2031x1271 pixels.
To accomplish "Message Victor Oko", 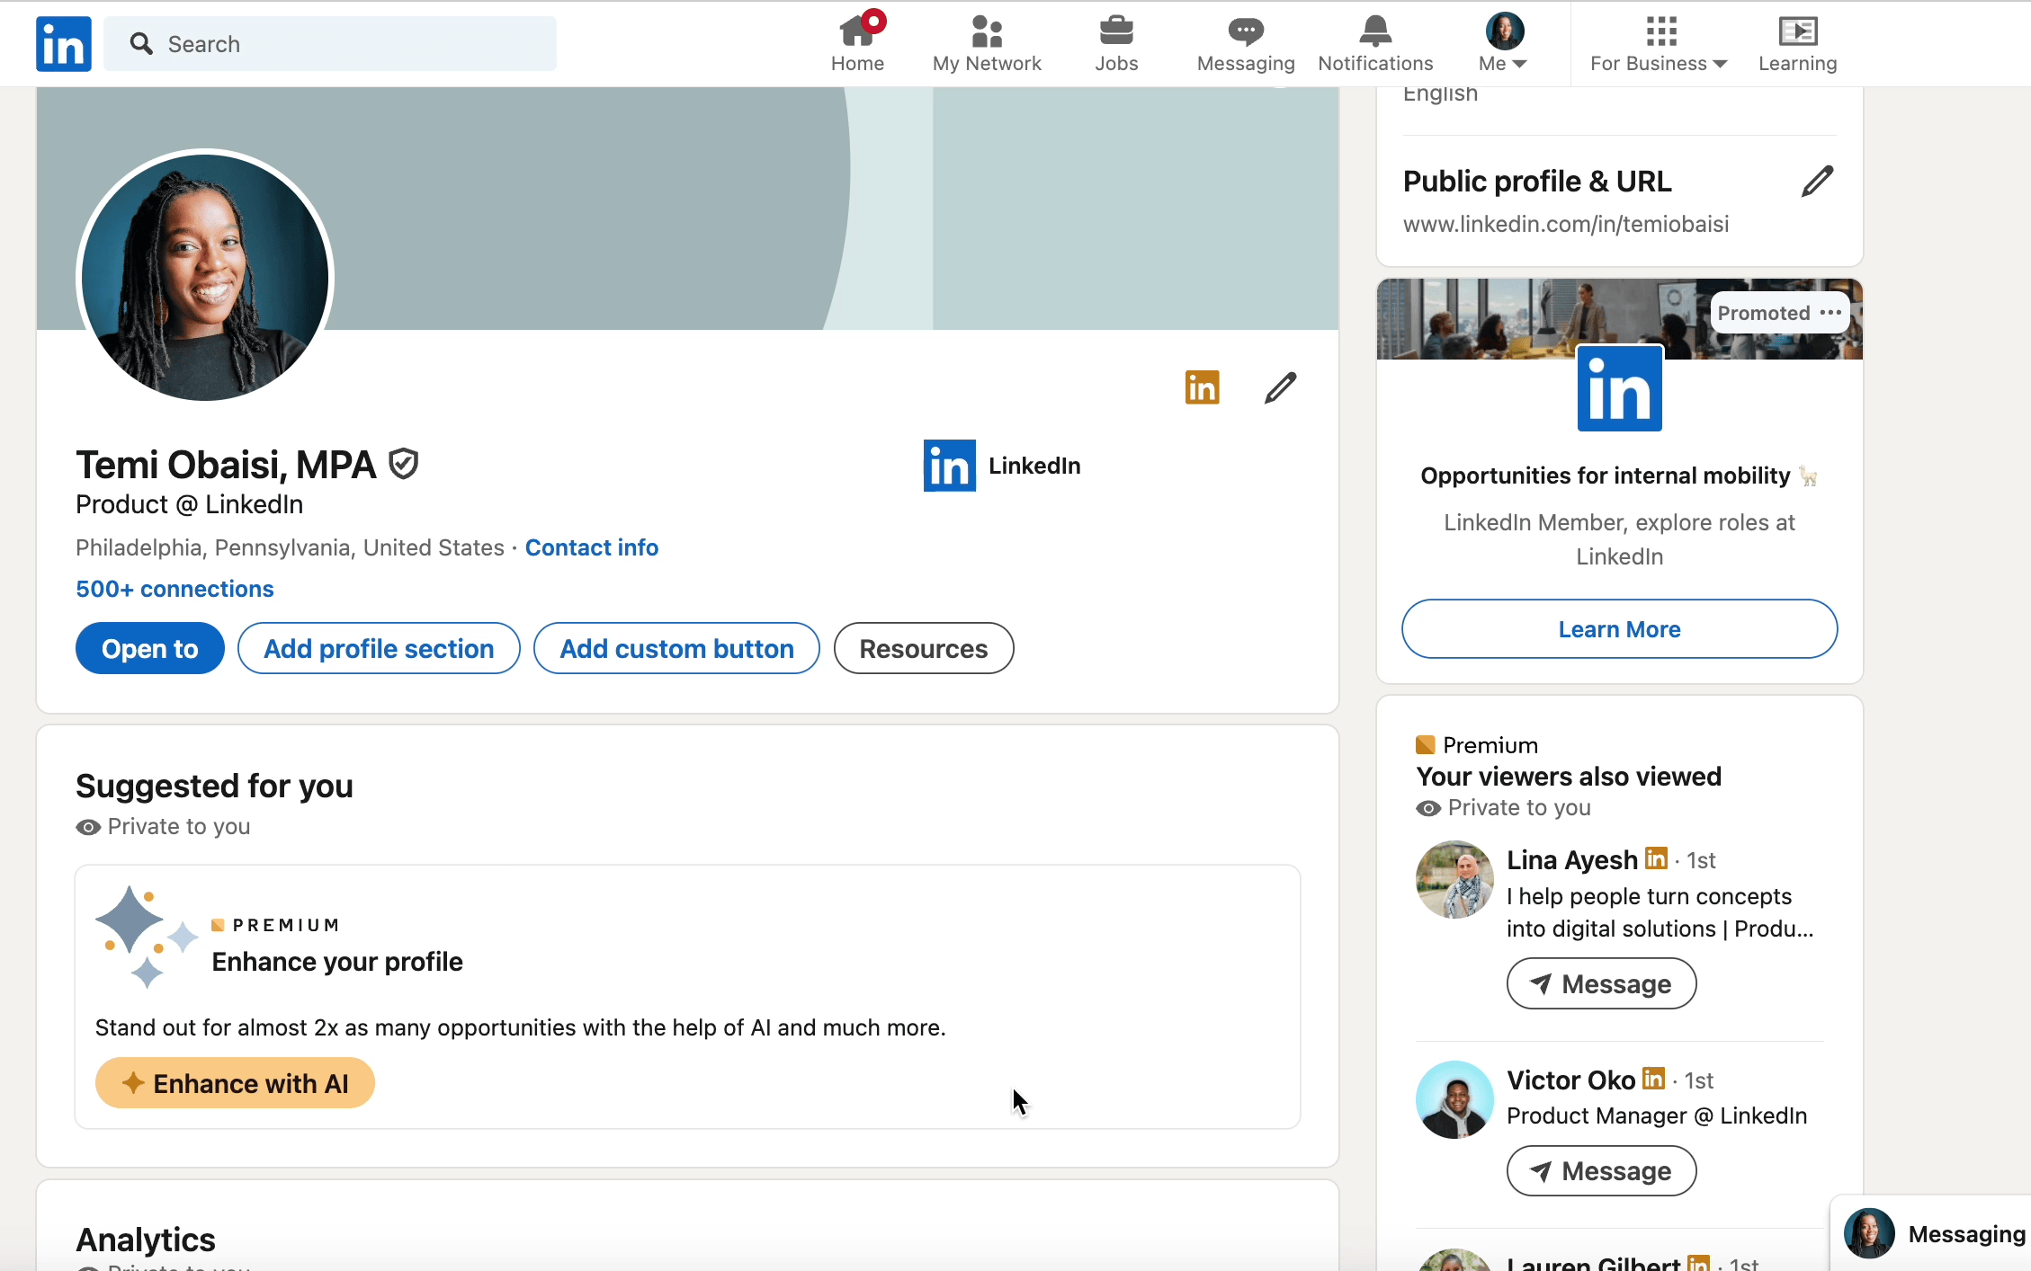I will [x=1601, y=1170].
